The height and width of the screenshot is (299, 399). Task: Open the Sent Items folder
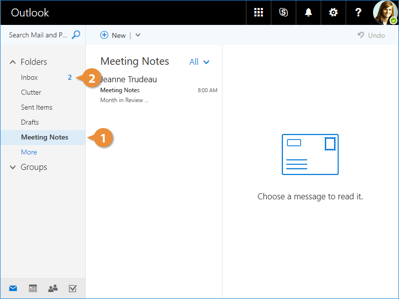[x=36, y=107]
